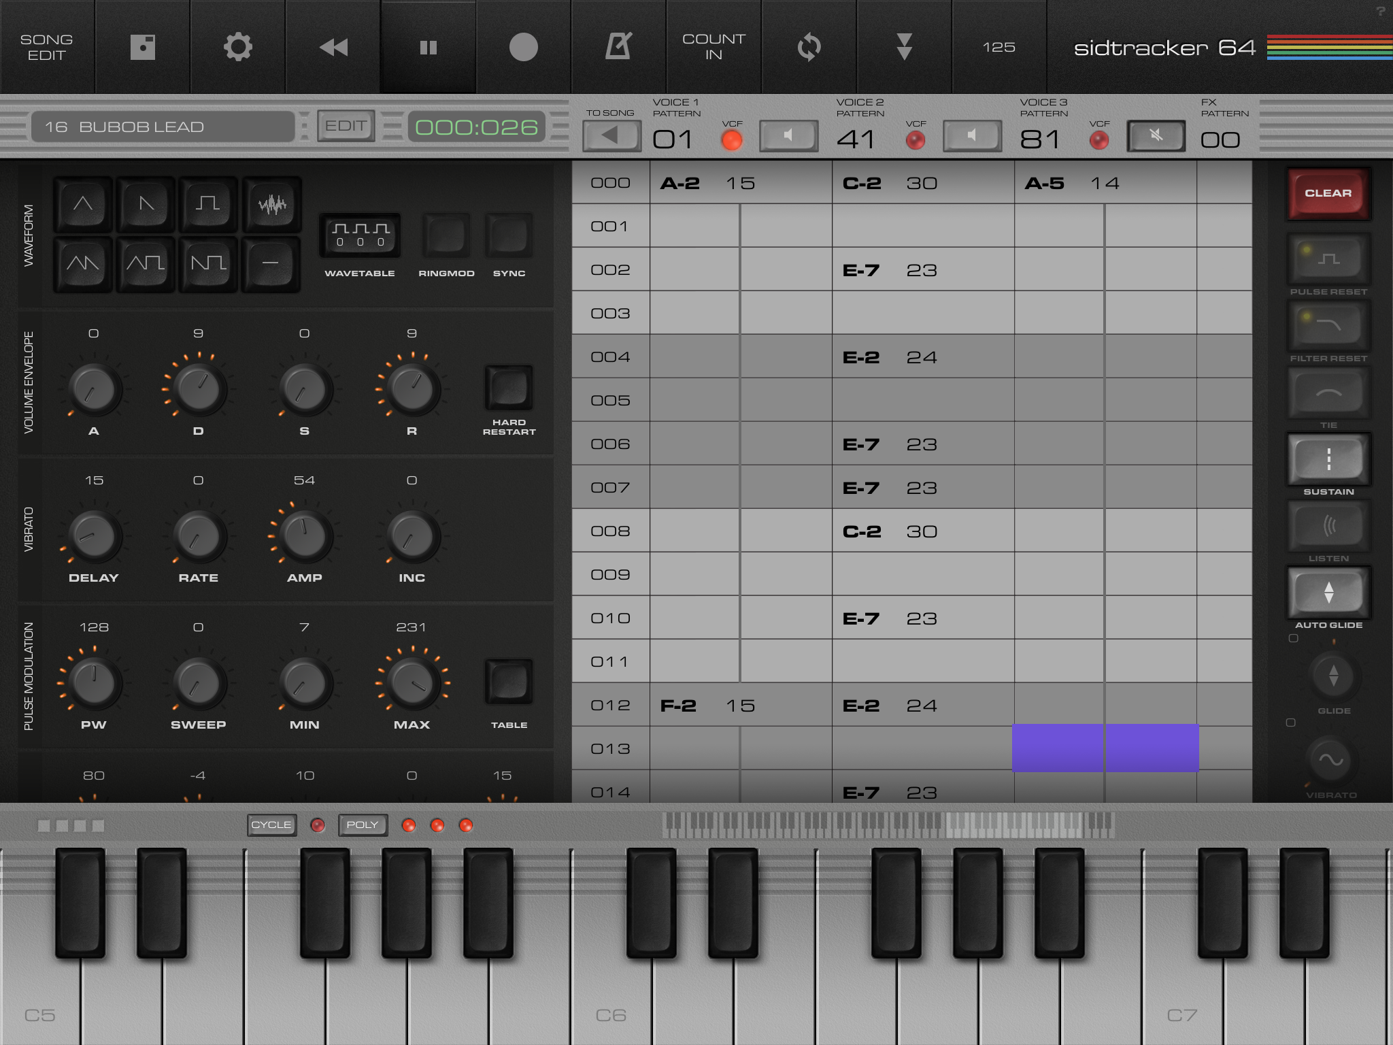The height and width of the screenshot is (1045, 1393).
Task: Click the To Song back arrow
Action: (611, 135)
